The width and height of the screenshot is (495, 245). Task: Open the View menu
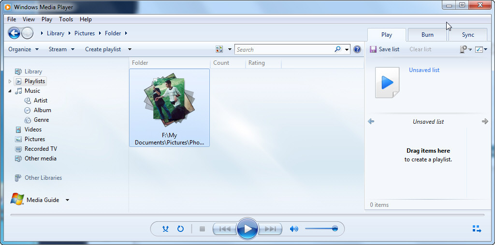point(29,19)
